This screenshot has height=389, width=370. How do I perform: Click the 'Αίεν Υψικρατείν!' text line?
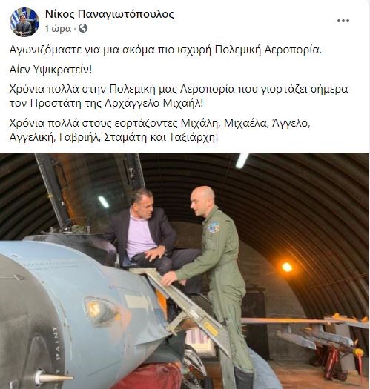50,70
